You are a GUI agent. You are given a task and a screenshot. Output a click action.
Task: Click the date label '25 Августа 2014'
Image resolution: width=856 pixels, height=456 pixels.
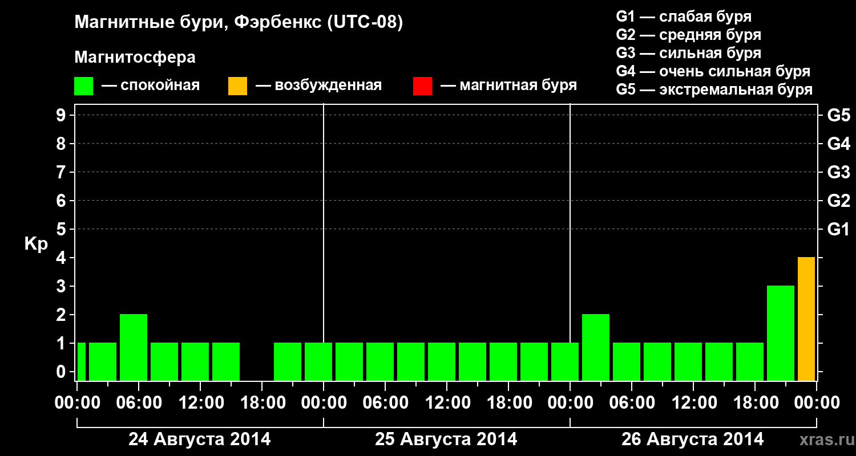446,439
